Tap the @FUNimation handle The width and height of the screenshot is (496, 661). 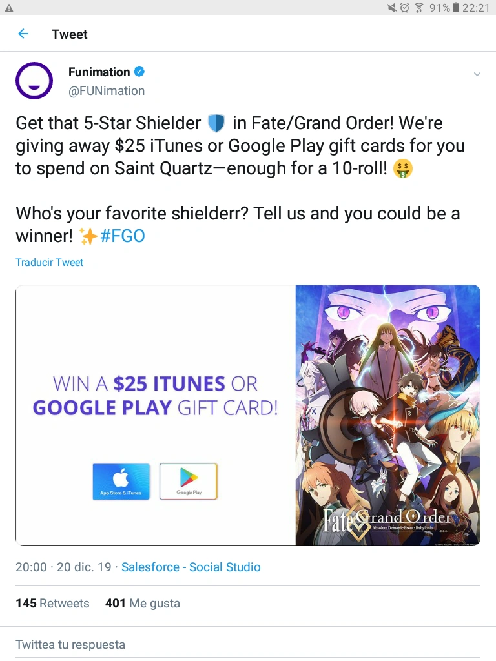107,90
